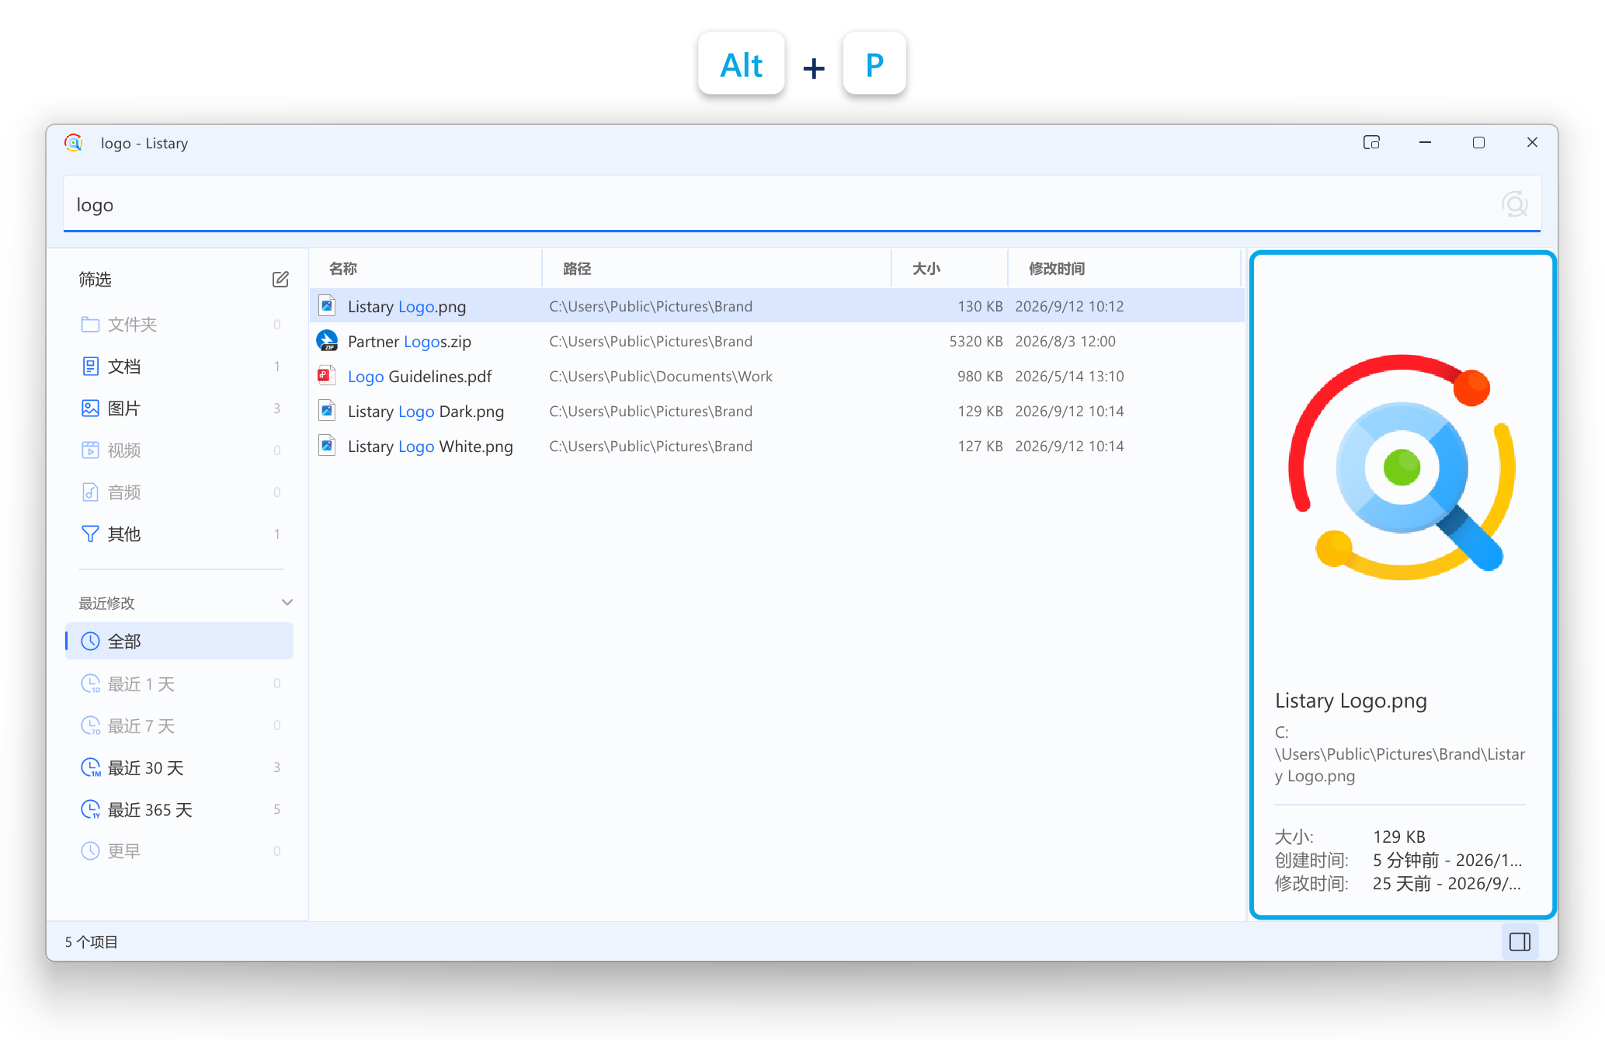This screenshot has width=1605, height=1040.
Task: Choose the 最近 30 天 time filter
Action: point(180,768)
